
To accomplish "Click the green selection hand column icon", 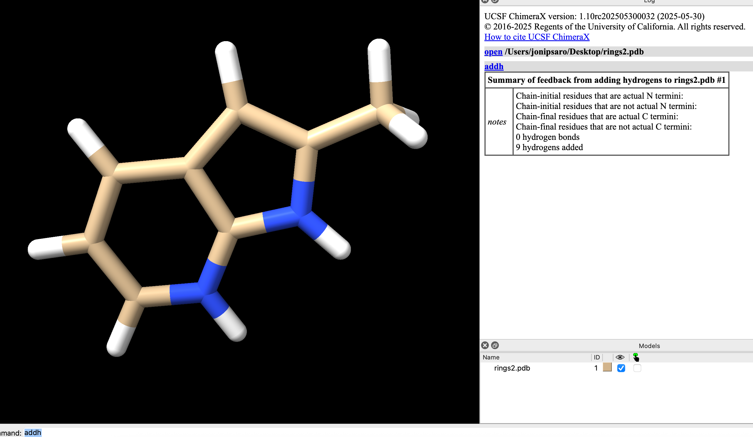I will [636, 357].
